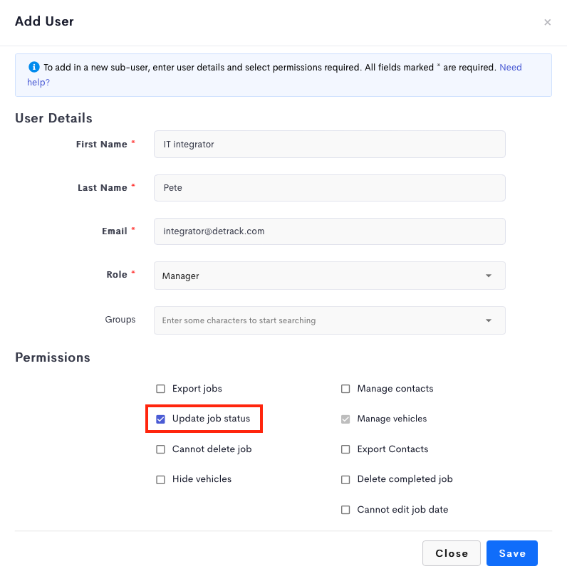The image size is (567, 581).
Task: Save the new user
Action: click(x=511, y=553)
